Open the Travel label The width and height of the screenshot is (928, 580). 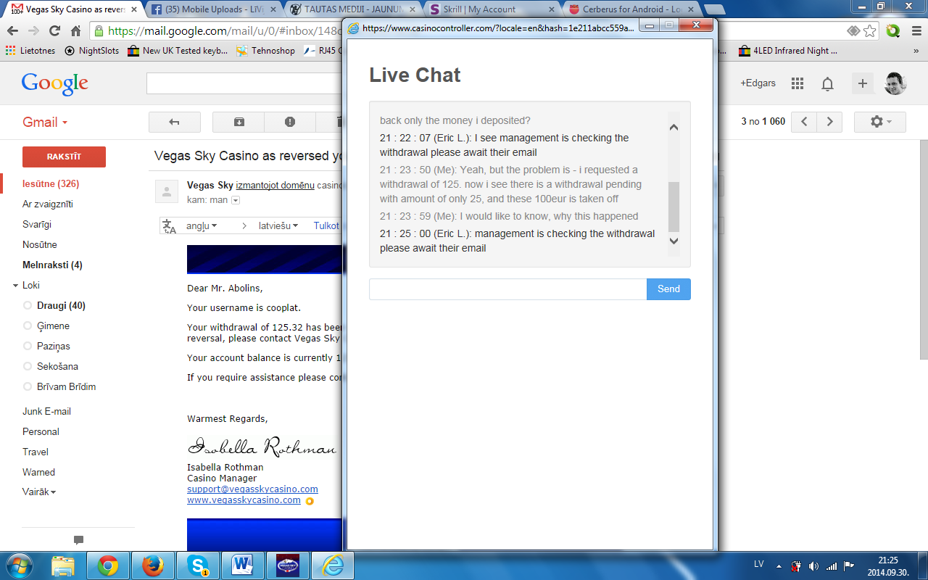[x=36, y=452]
